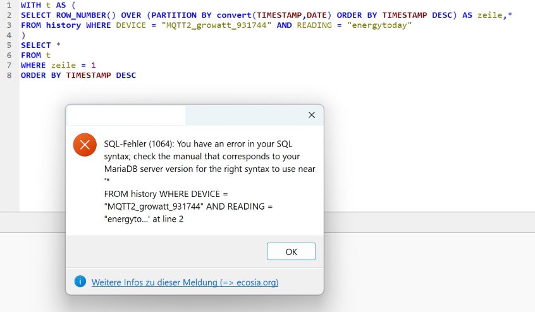Click 'zeile = 1' in the WHERE clause
The height and width of the screenshot is (312, 535).
[73, 66]
